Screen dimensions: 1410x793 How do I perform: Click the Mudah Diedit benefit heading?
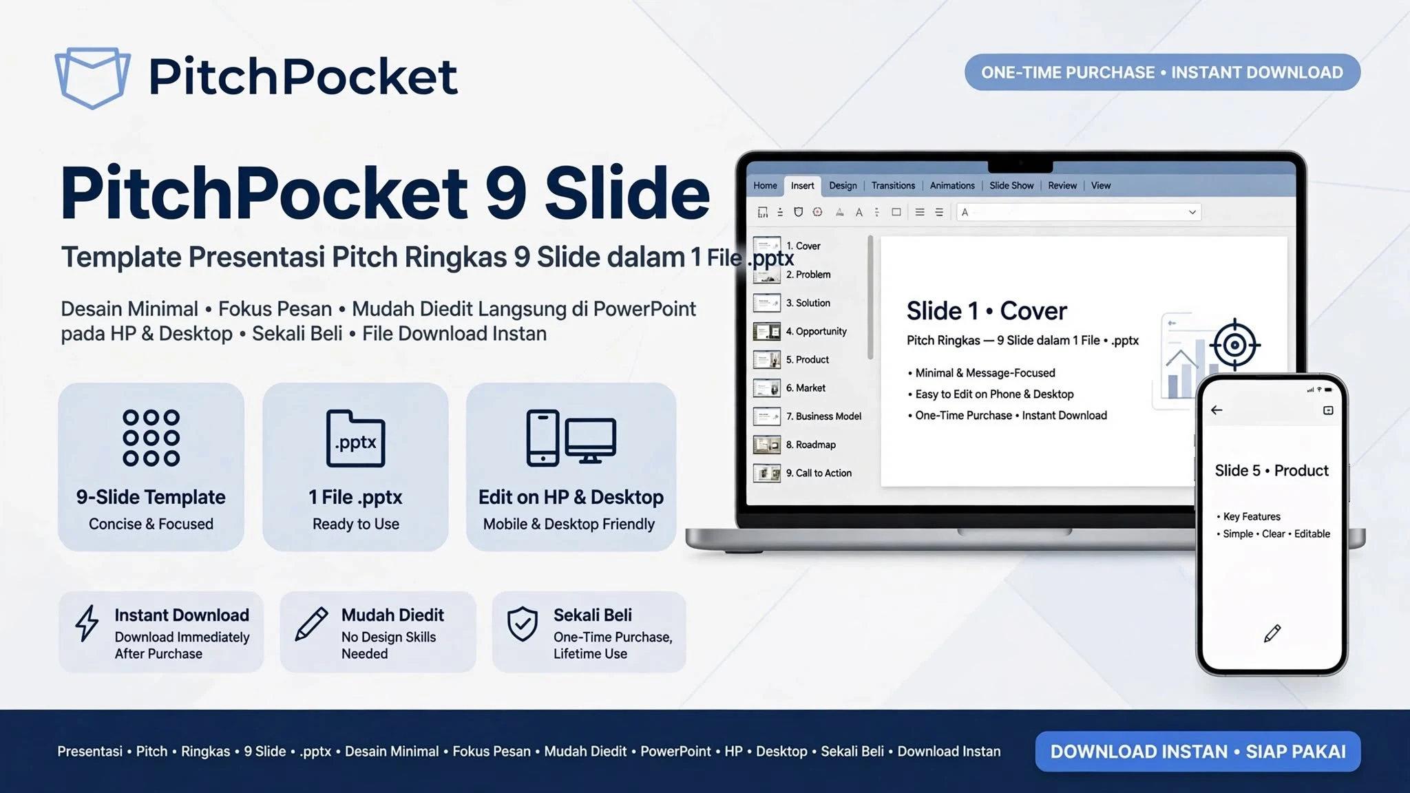[392, 615]
